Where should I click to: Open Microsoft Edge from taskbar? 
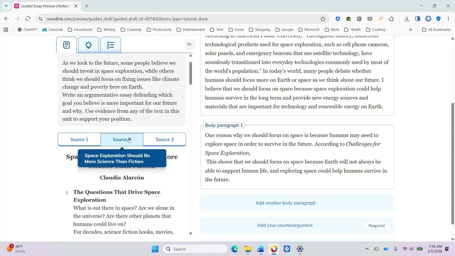pos(235,249)
